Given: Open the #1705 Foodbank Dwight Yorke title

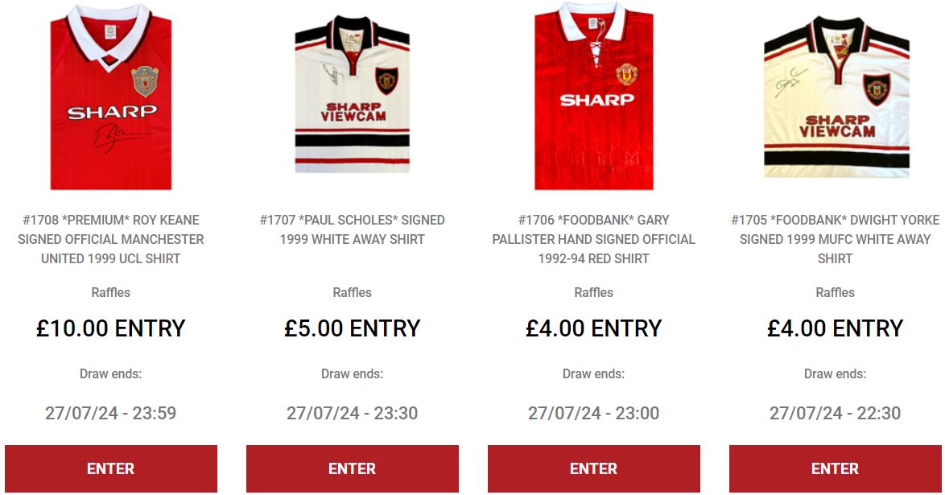Looking at the screenshot, I should point(836,239).
